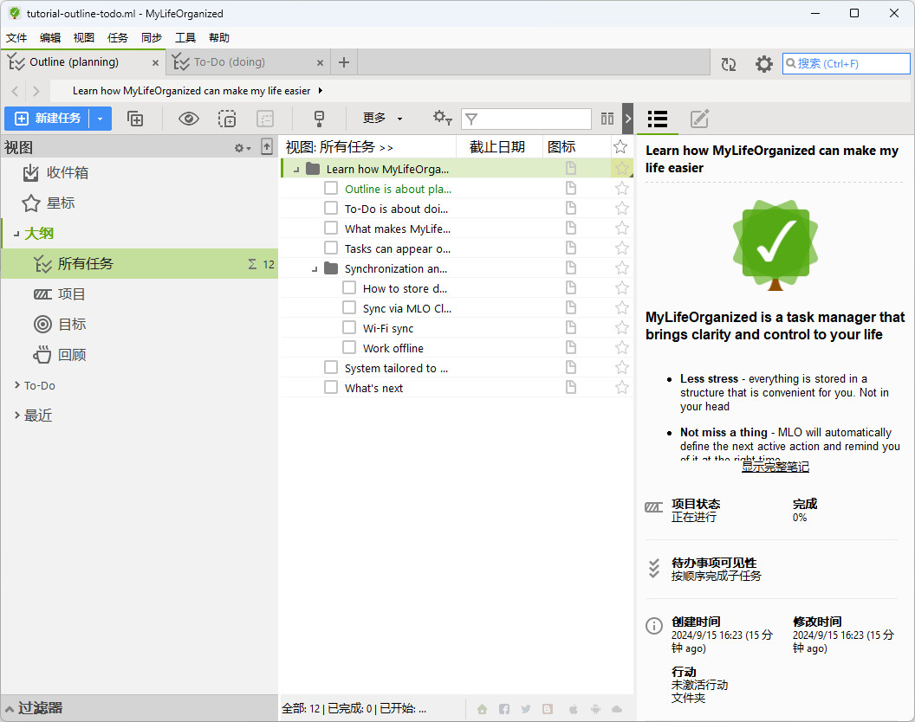Check the Sync via MLO Cl... task

[349, 307]
